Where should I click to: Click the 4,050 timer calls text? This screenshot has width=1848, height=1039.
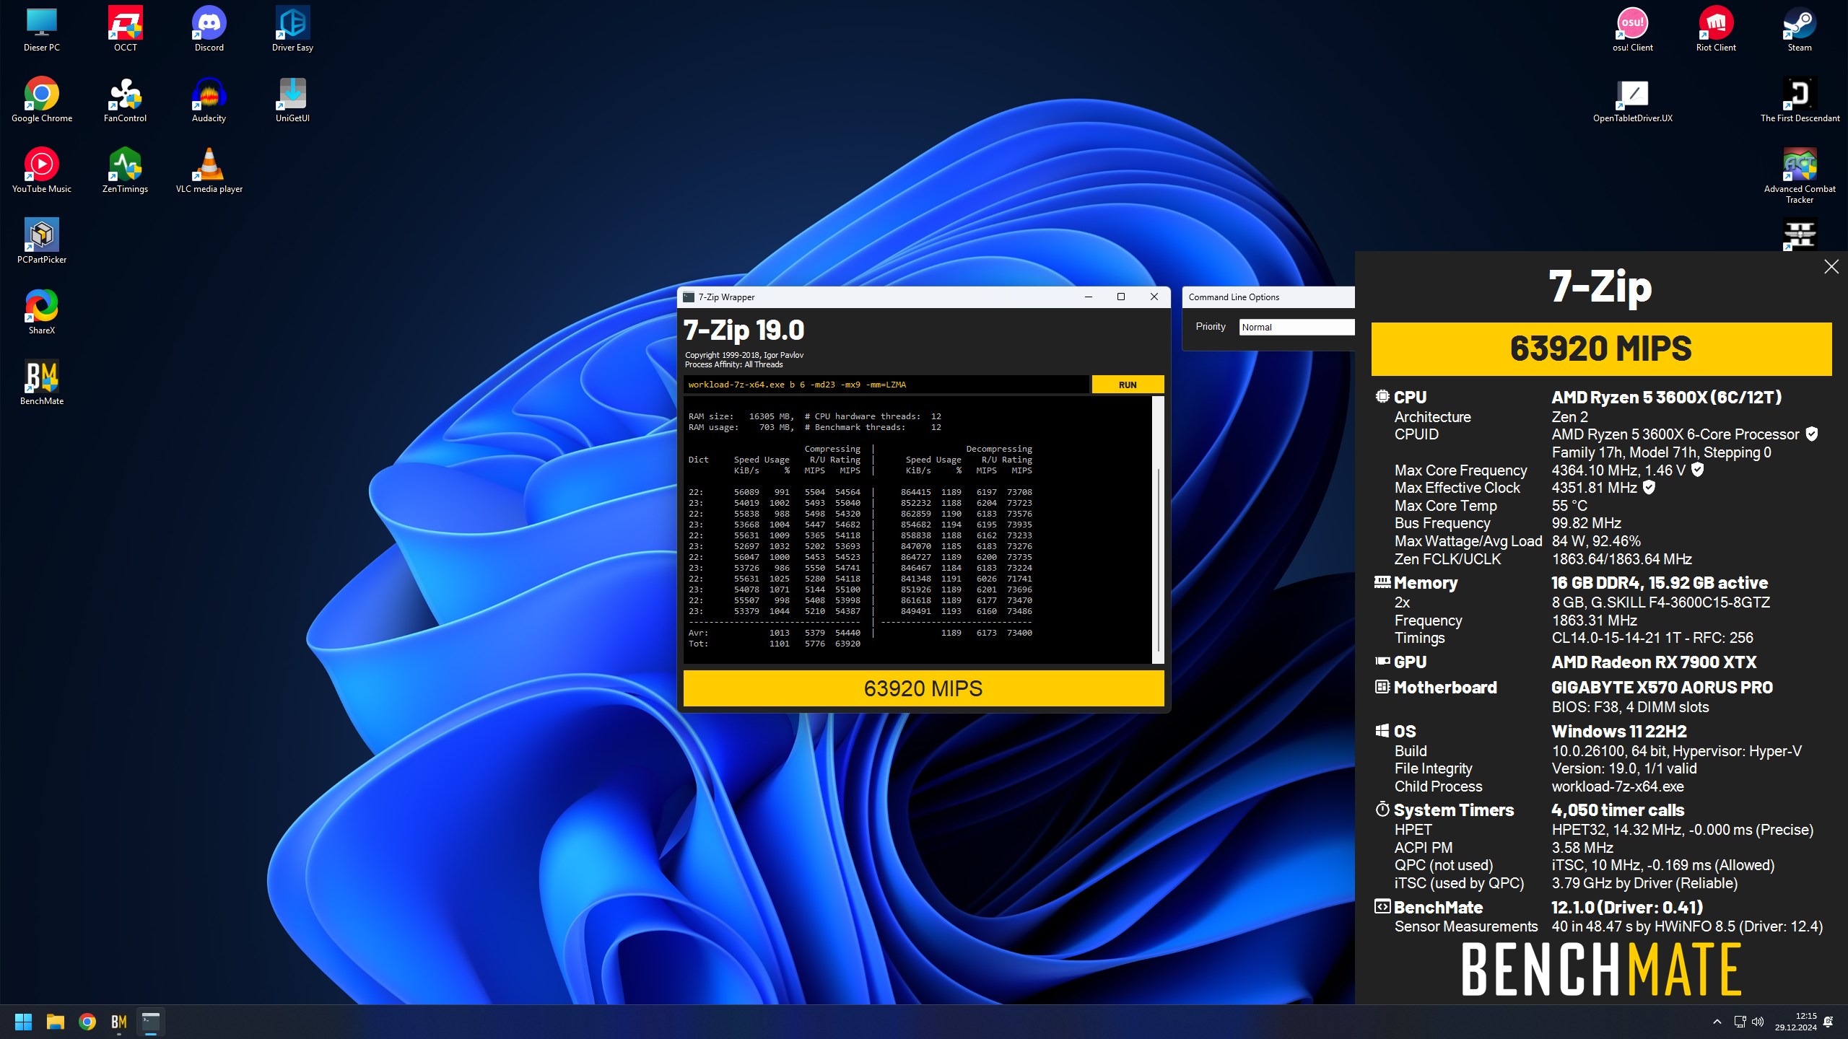tap(1618, 810)
